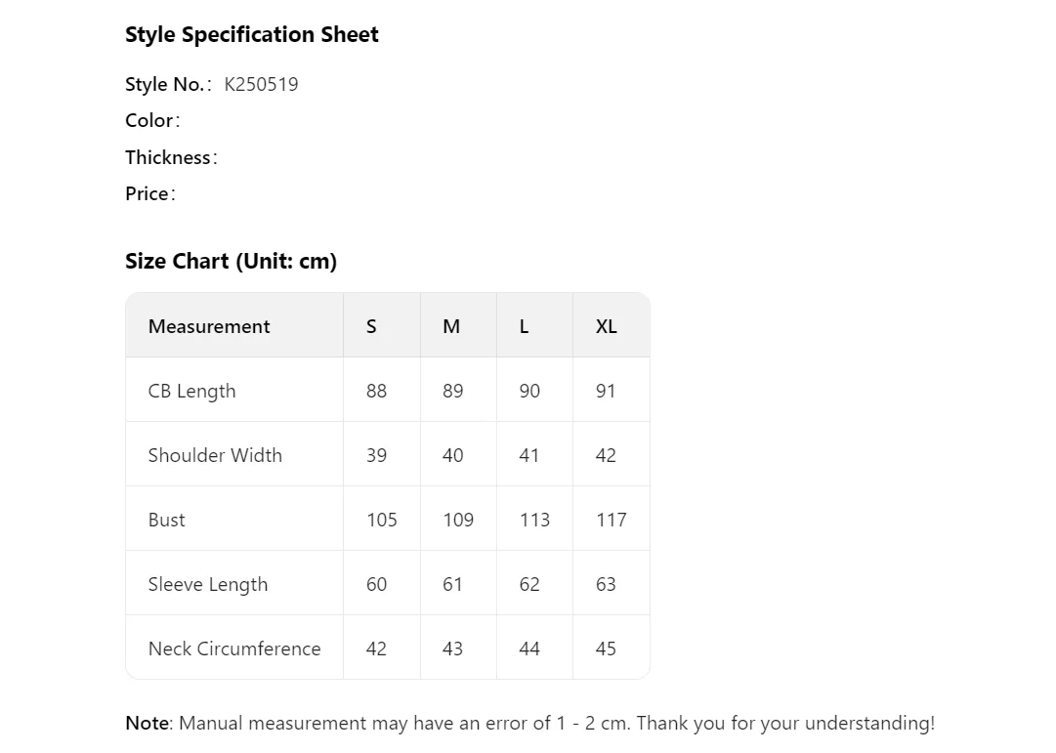
Task: Click the Thickness label
Action: click(x=170, y=158)
